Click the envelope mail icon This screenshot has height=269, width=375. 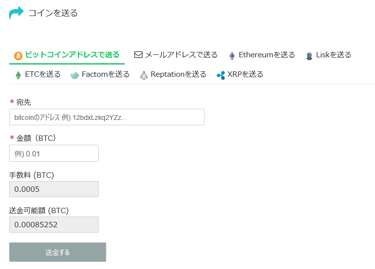point(138,55)
